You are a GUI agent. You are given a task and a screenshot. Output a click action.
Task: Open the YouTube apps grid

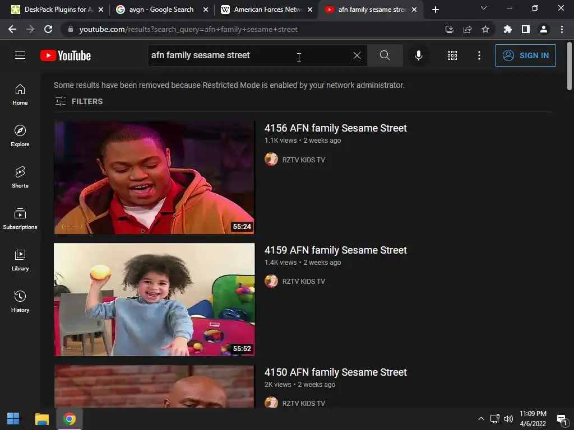(452, 55)
